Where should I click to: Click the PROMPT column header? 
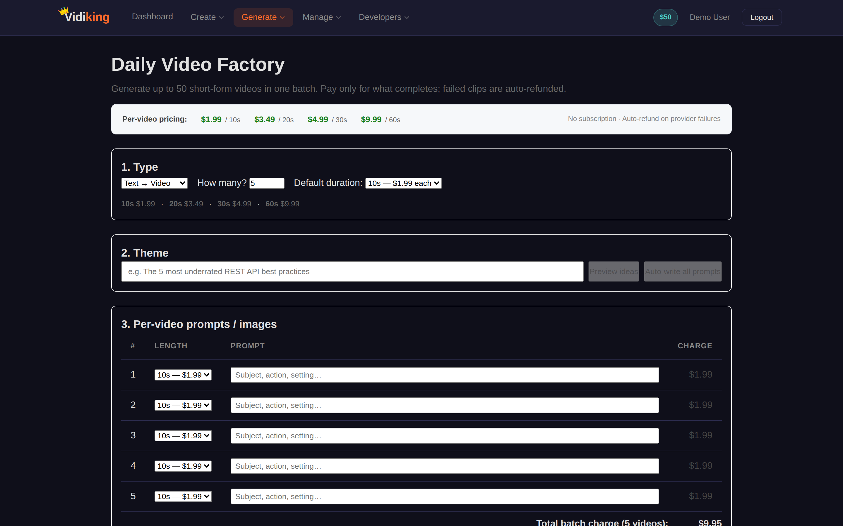(247, 345)
